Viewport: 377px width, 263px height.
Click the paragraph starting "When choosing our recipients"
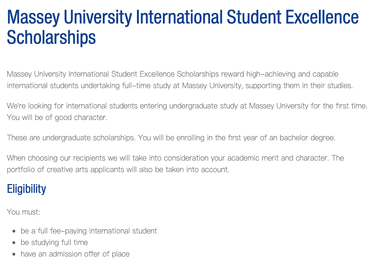pyautogui.click(x=175, y=158)
